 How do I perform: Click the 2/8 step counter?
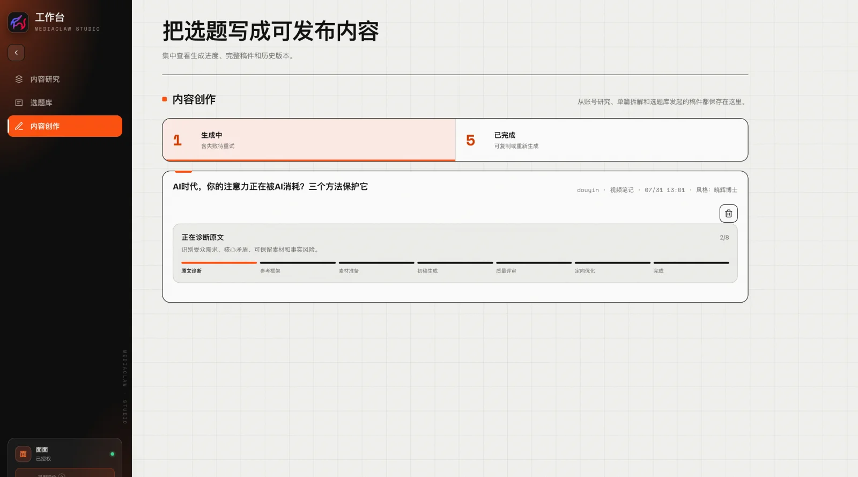point(724,237)
